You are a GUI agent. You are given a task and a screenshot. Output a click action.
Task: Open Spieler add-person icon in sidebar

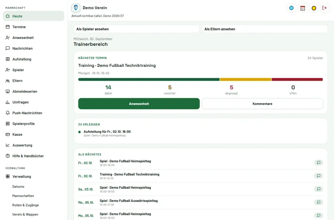point(8,70)
